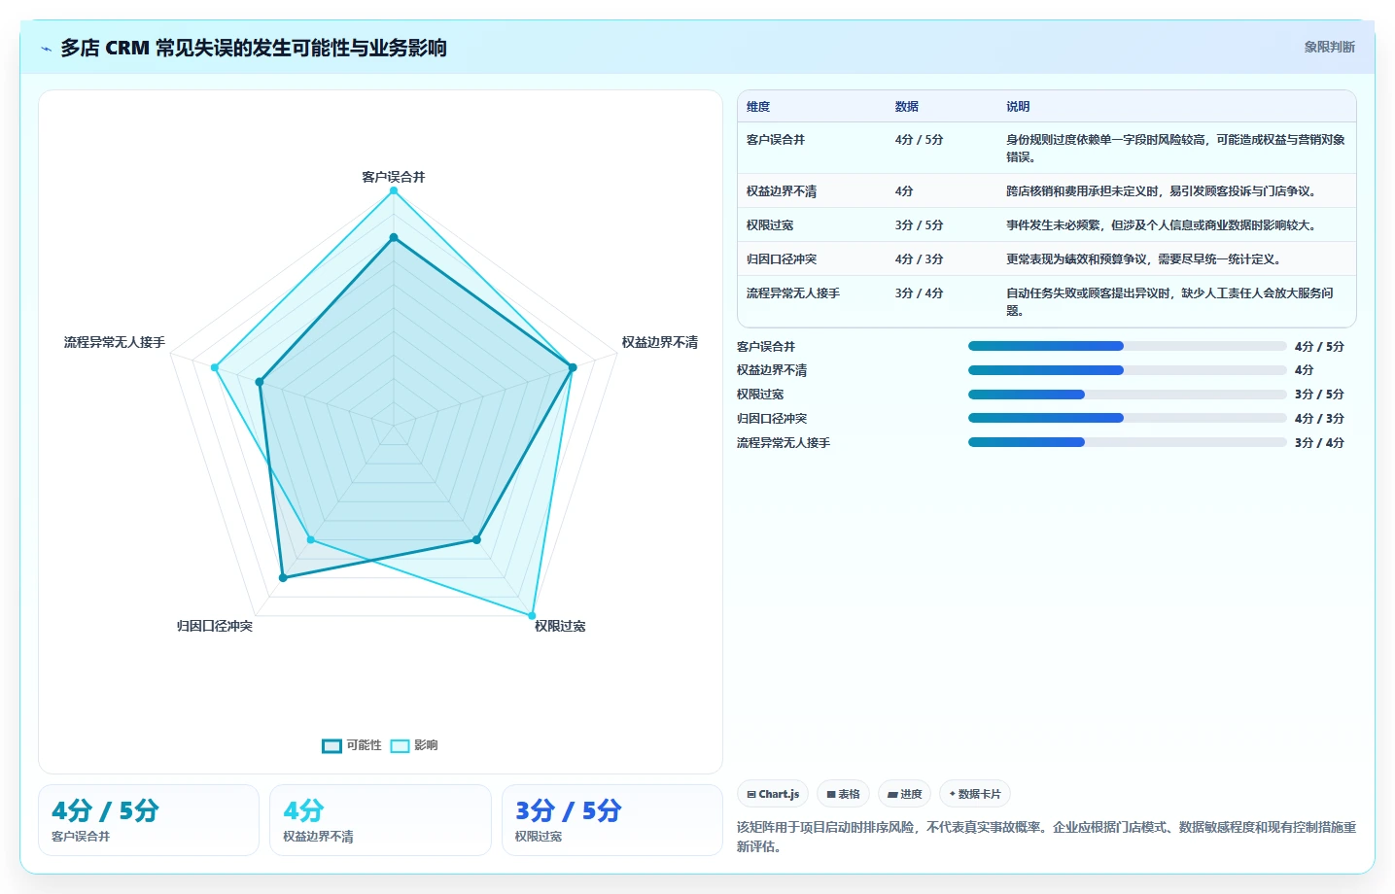Click the 数据 table column header
Screen dimensions: 1395x894
pos(907,107)
